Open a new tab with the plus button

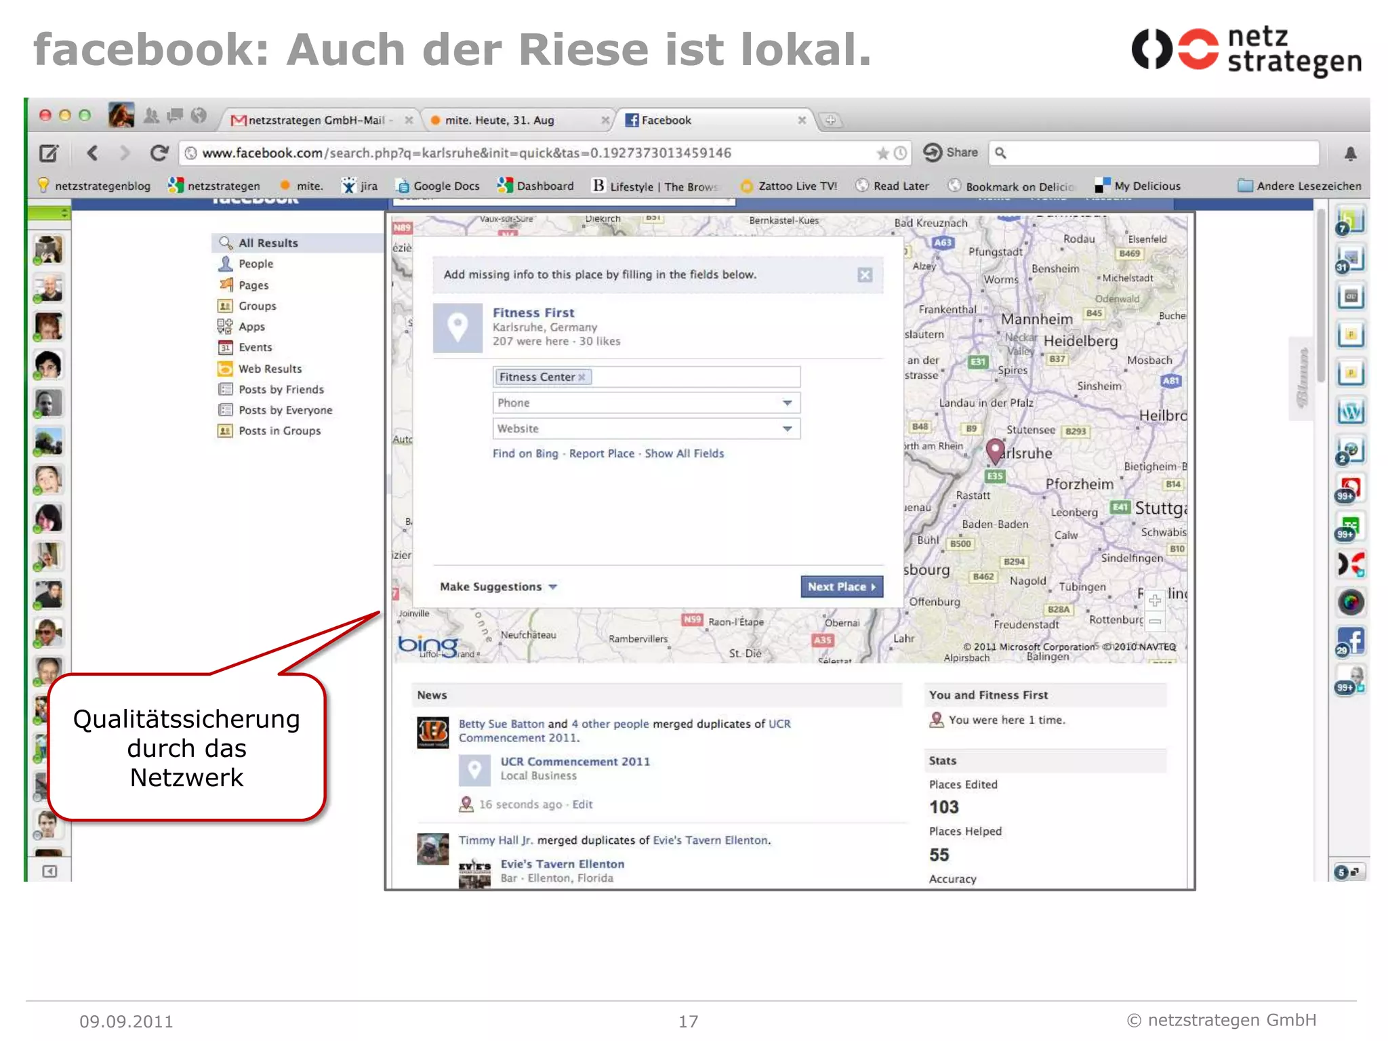(830, 121)
